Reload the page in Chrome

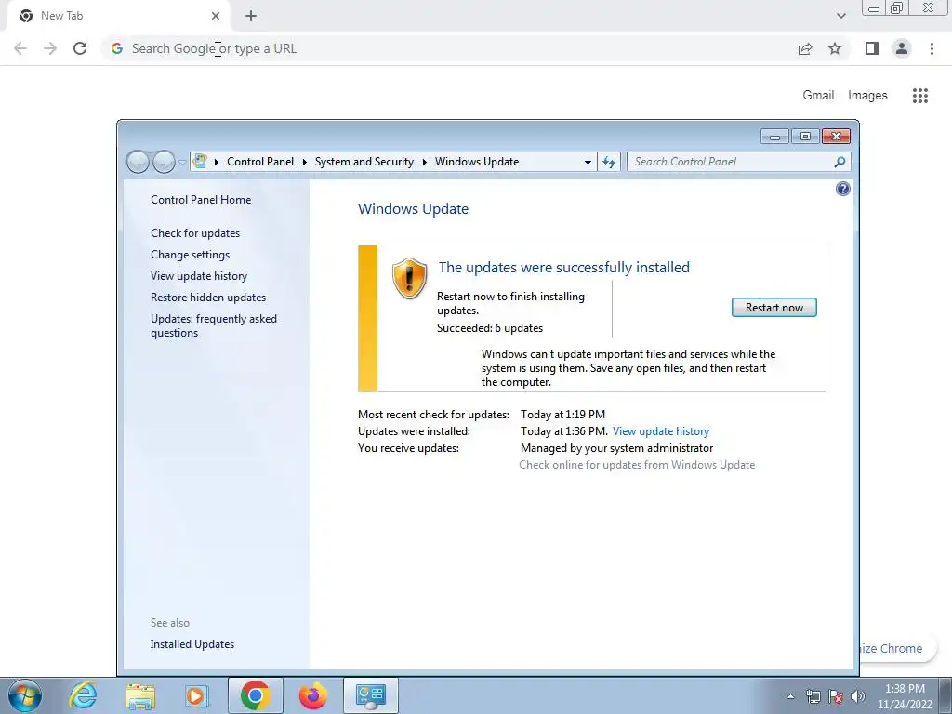pyautogui.click(x=80, y=48)
